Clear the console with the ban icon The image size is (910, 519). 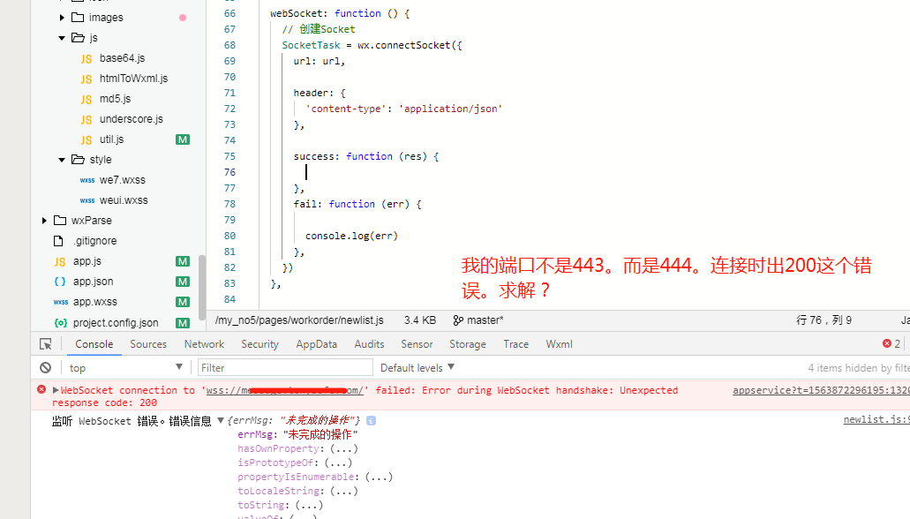[x=46, y=367]
